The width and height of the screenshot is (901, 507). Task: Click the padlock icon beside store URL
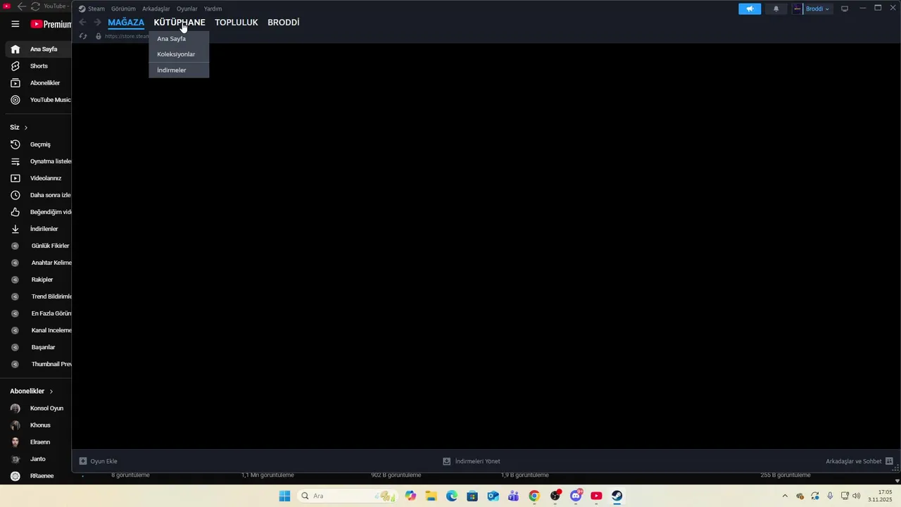click(x=99, y=36)
